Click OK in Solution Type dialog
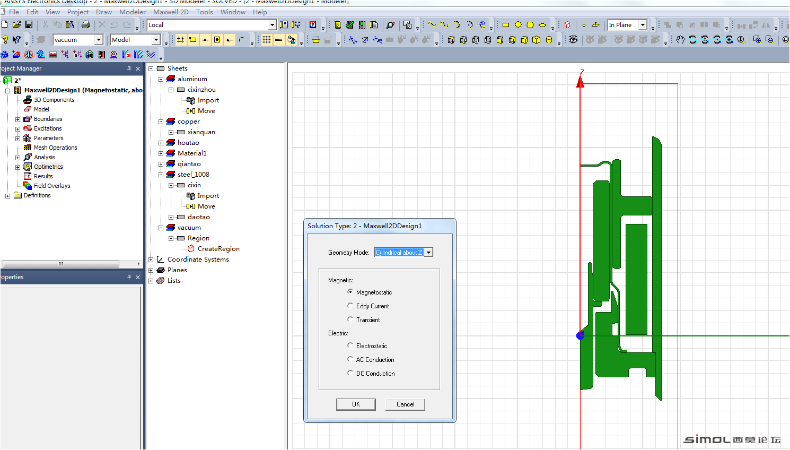This screenshot has width=790, height=450. (x=356, y=404)
